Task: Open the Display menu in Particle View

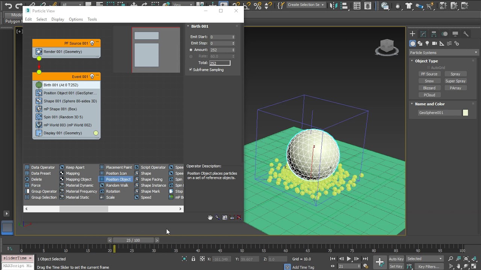Action: tap(58, 19)
